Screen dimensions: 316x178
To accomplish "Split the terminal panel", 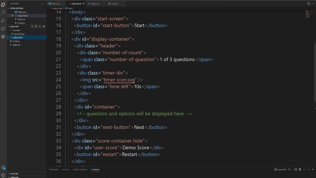I will point(296,170).
